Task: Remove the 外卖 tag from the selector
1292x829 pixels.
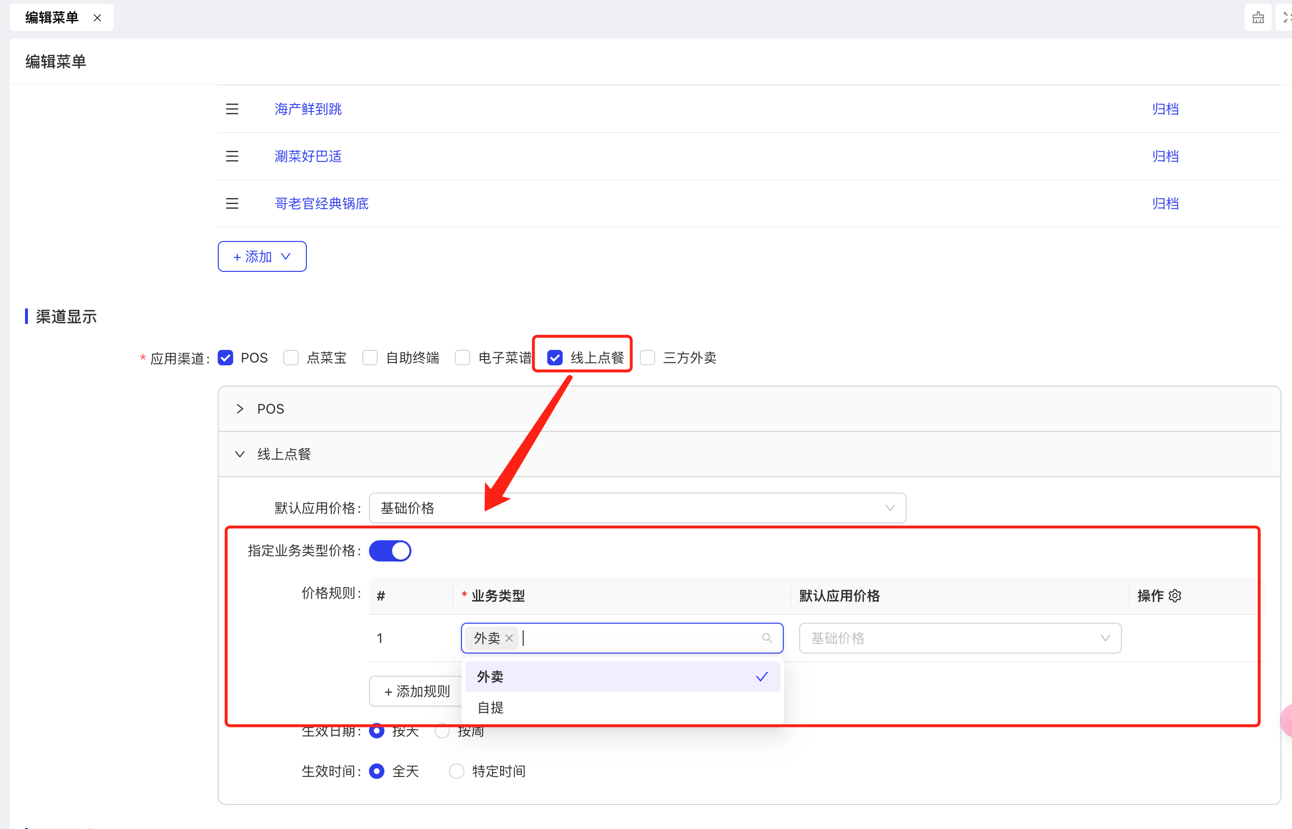Action: click(x=509, y=639)
